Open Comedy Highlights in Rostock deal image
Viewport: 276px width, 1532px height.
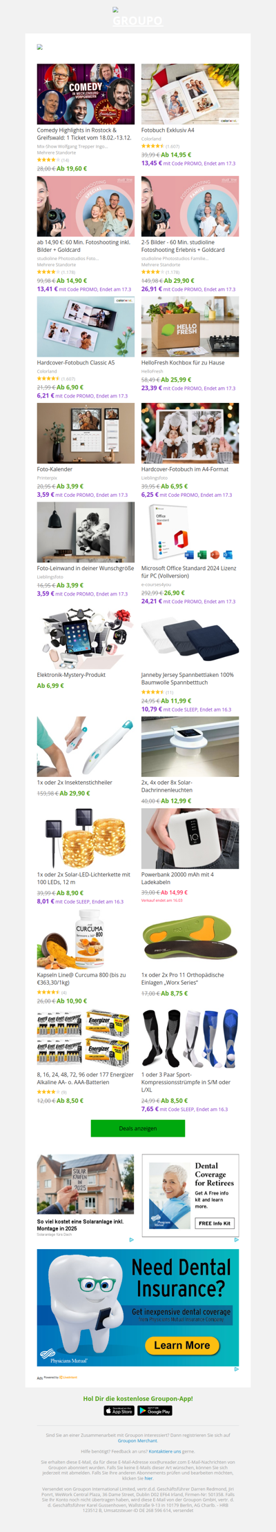[86, 94]
